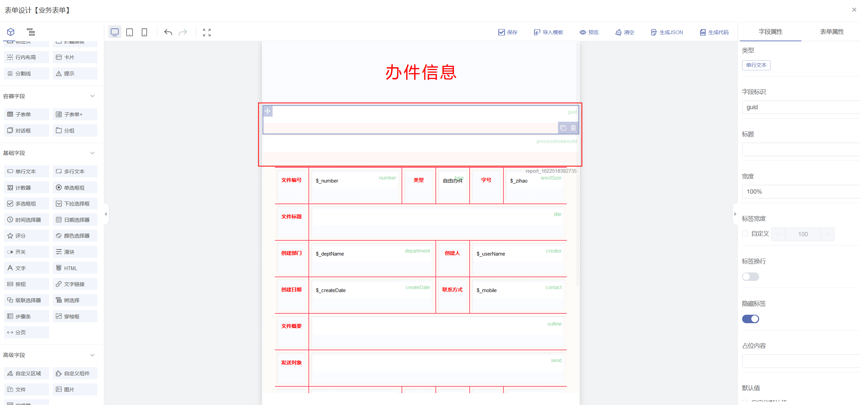Screen dimensions: 860x405
Task: Toggle the 标签换行 switch
Action: tap(751, 277)
